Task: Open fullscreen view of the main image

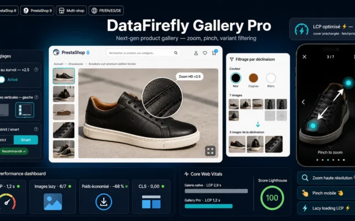Action: coord(210,151)
